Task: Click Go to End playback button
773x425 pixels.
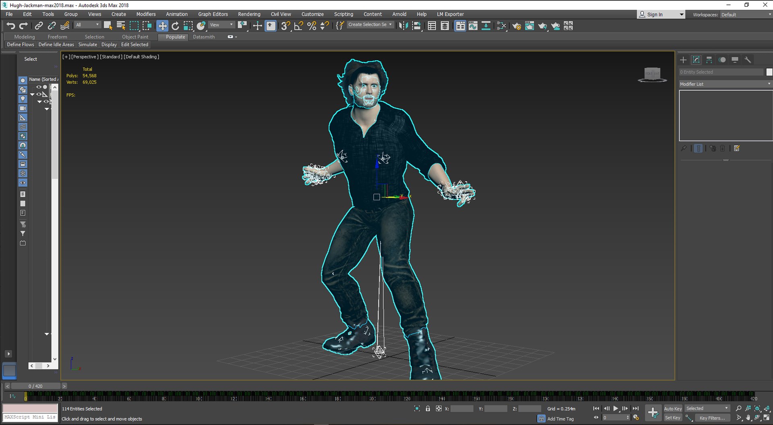Action: [636, 409]
